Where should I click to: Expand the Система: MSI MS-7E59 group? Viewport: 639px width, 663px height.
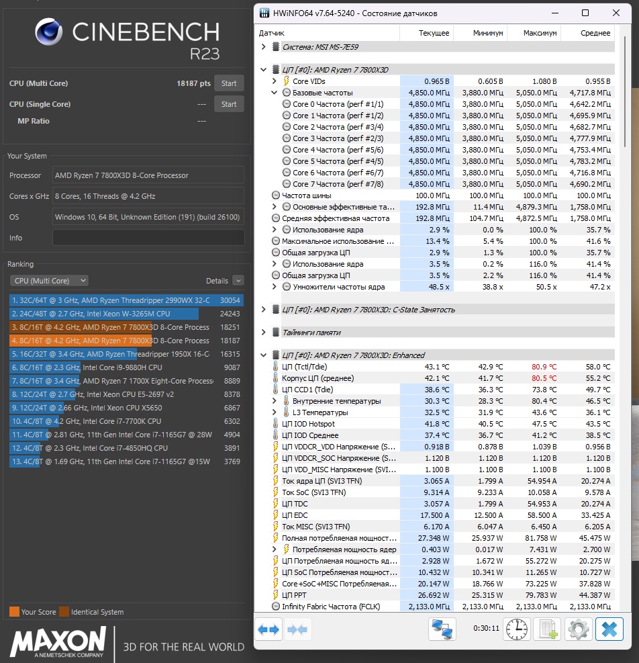point(263,47)
